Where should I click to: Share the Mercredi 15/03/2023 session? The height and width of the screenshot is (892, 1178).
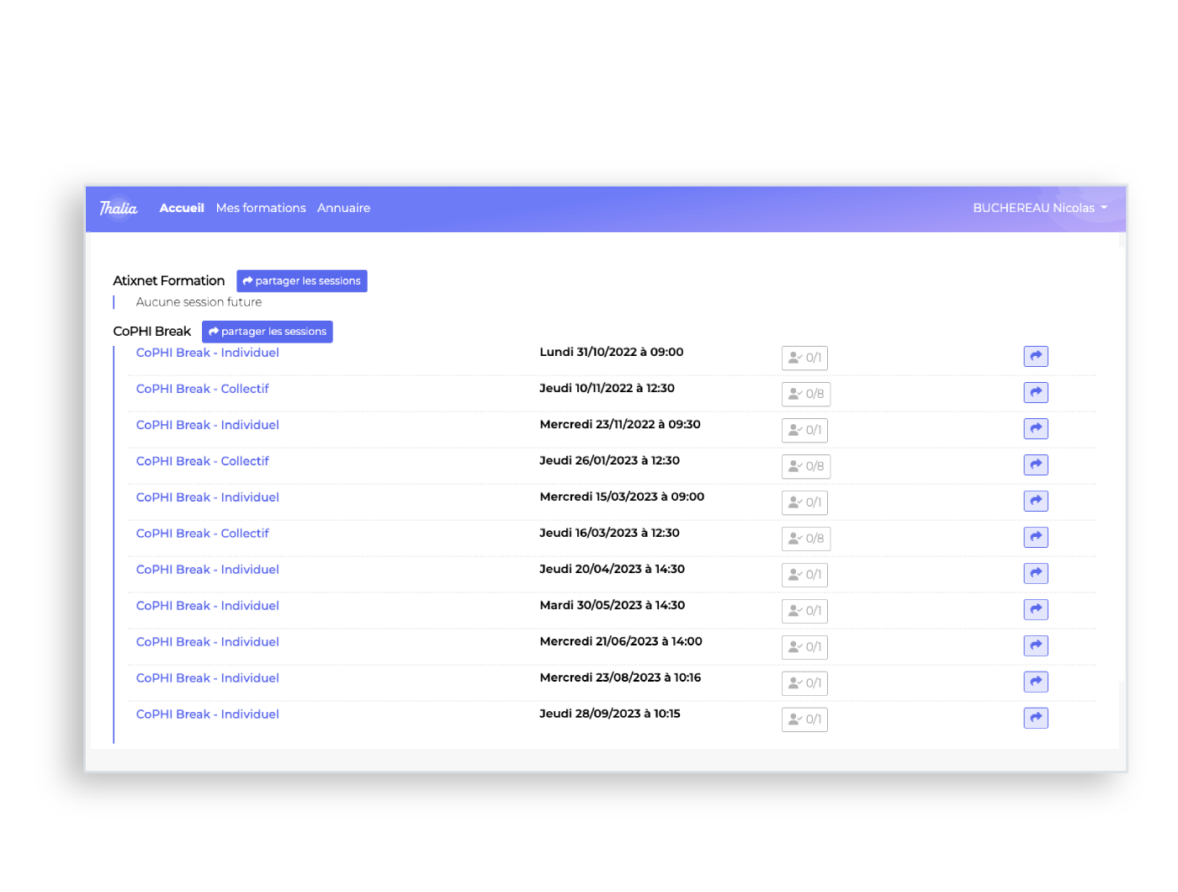click(1035, 502)
